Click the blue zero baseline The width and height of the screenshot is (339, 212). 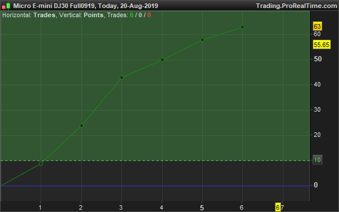tap(155, 186)
